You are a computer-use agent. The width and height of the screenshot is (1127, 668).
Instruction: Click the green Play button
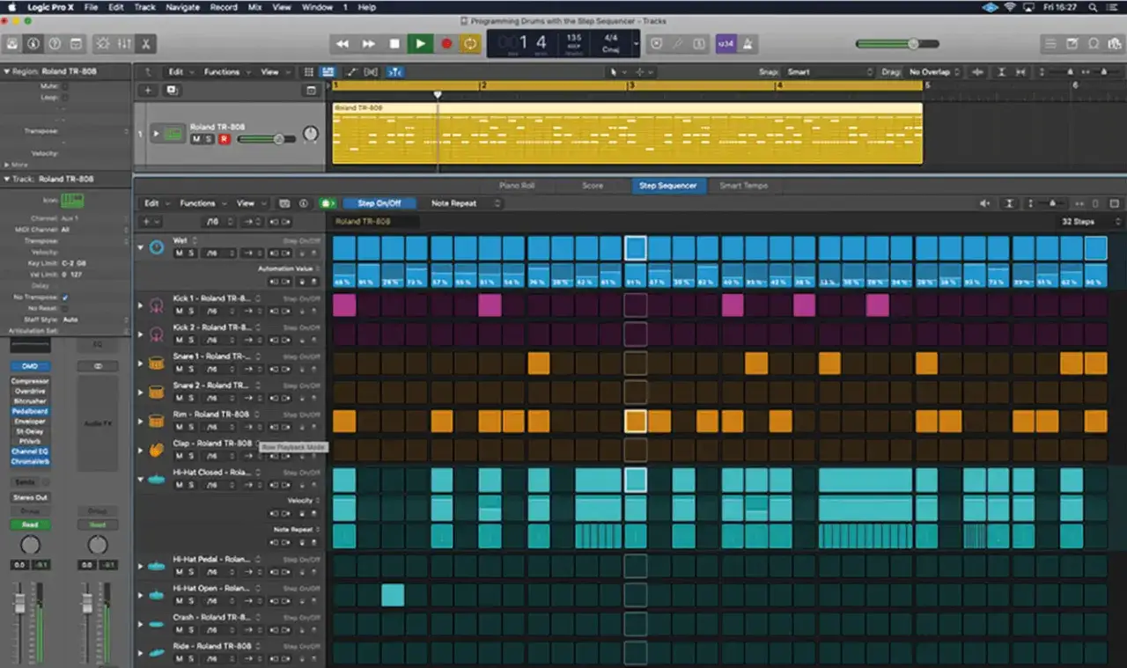click(420, 43)
